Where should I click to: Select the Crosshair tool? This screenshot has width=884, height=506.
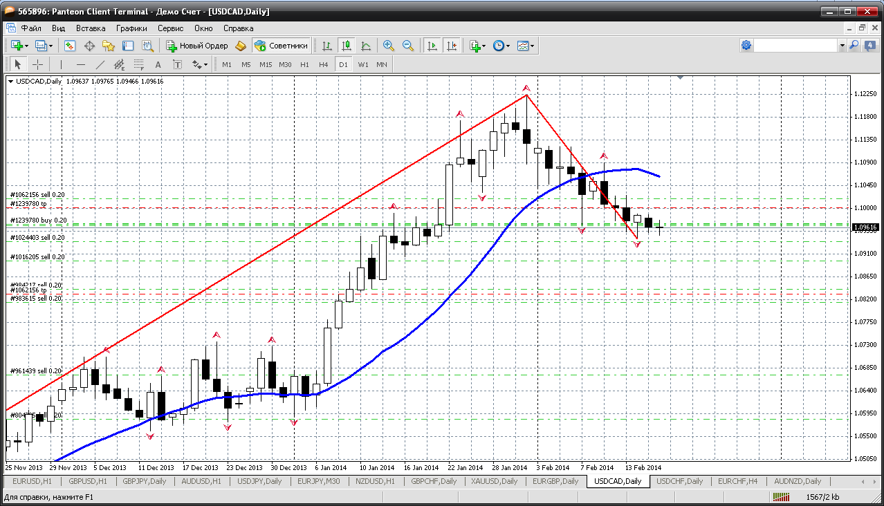[37, 64]
